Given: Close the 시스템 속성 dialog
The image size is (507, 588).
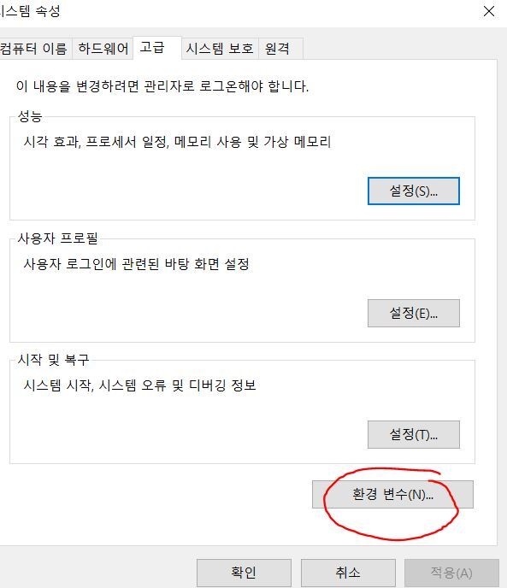Looking at the screenshot, I should [488, 11].
